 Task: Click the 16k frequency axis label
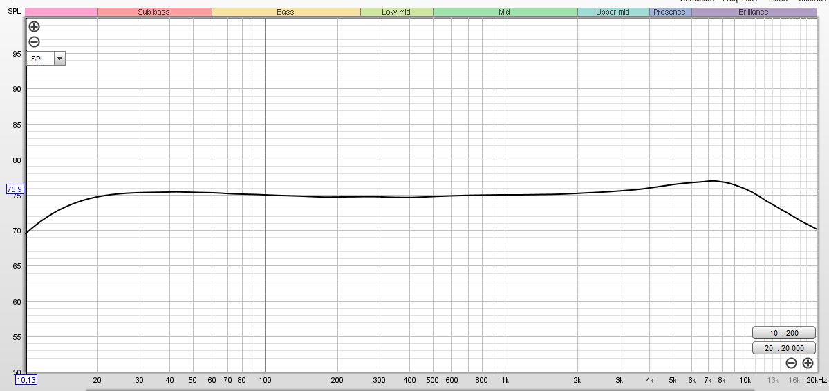[x=794, y=380]
